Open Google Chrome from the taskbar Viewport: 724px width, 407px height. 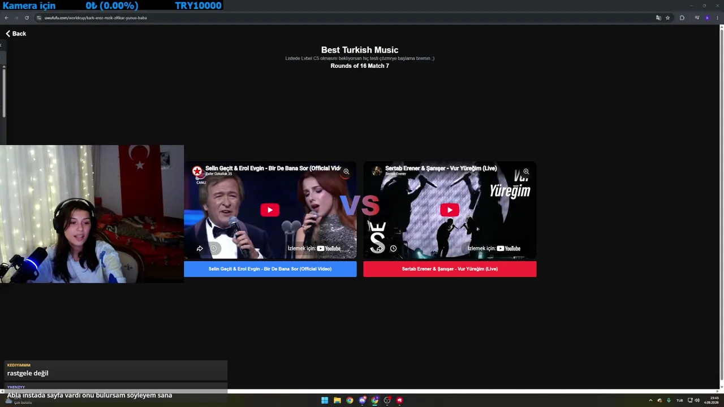[350, 400]
